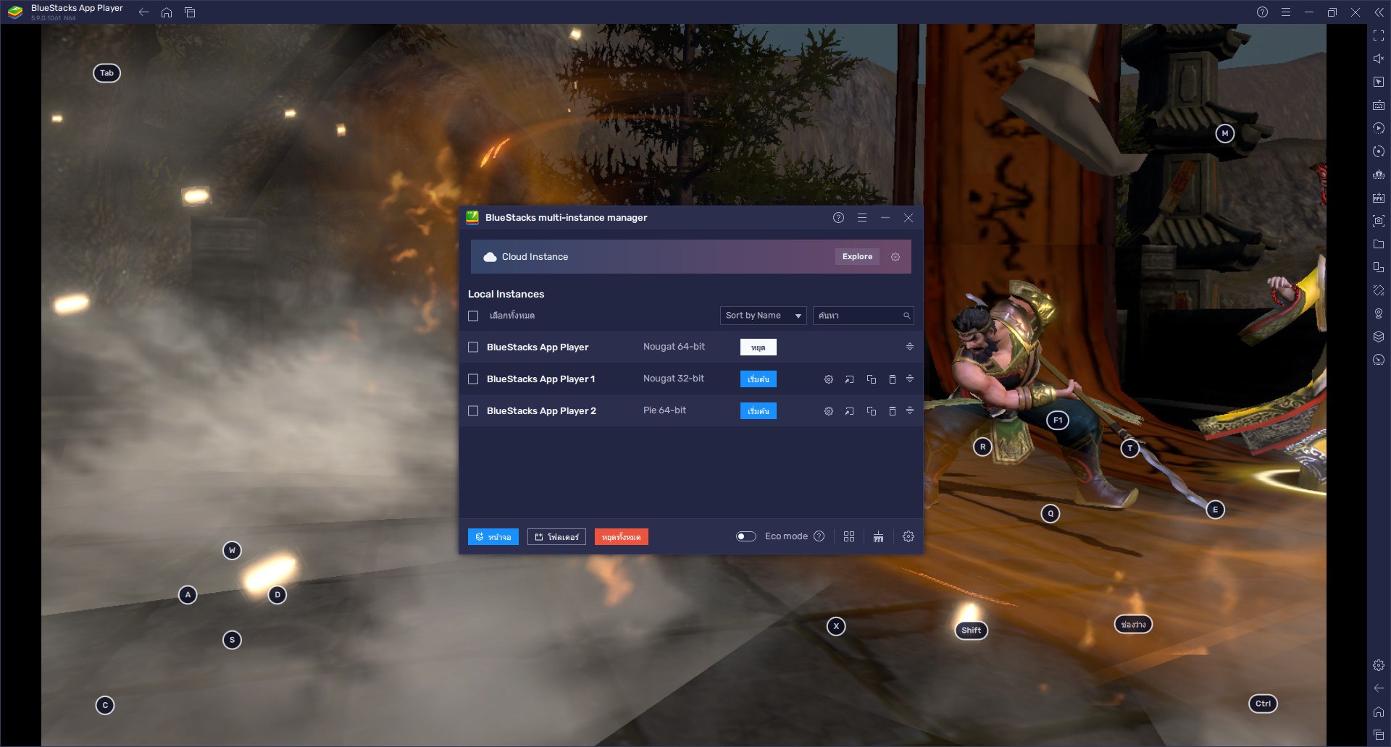Image resolution: width=1391 pixels, height=747 pixels.
Task: Go back using title bar arrow
Action: pos(143,12)
